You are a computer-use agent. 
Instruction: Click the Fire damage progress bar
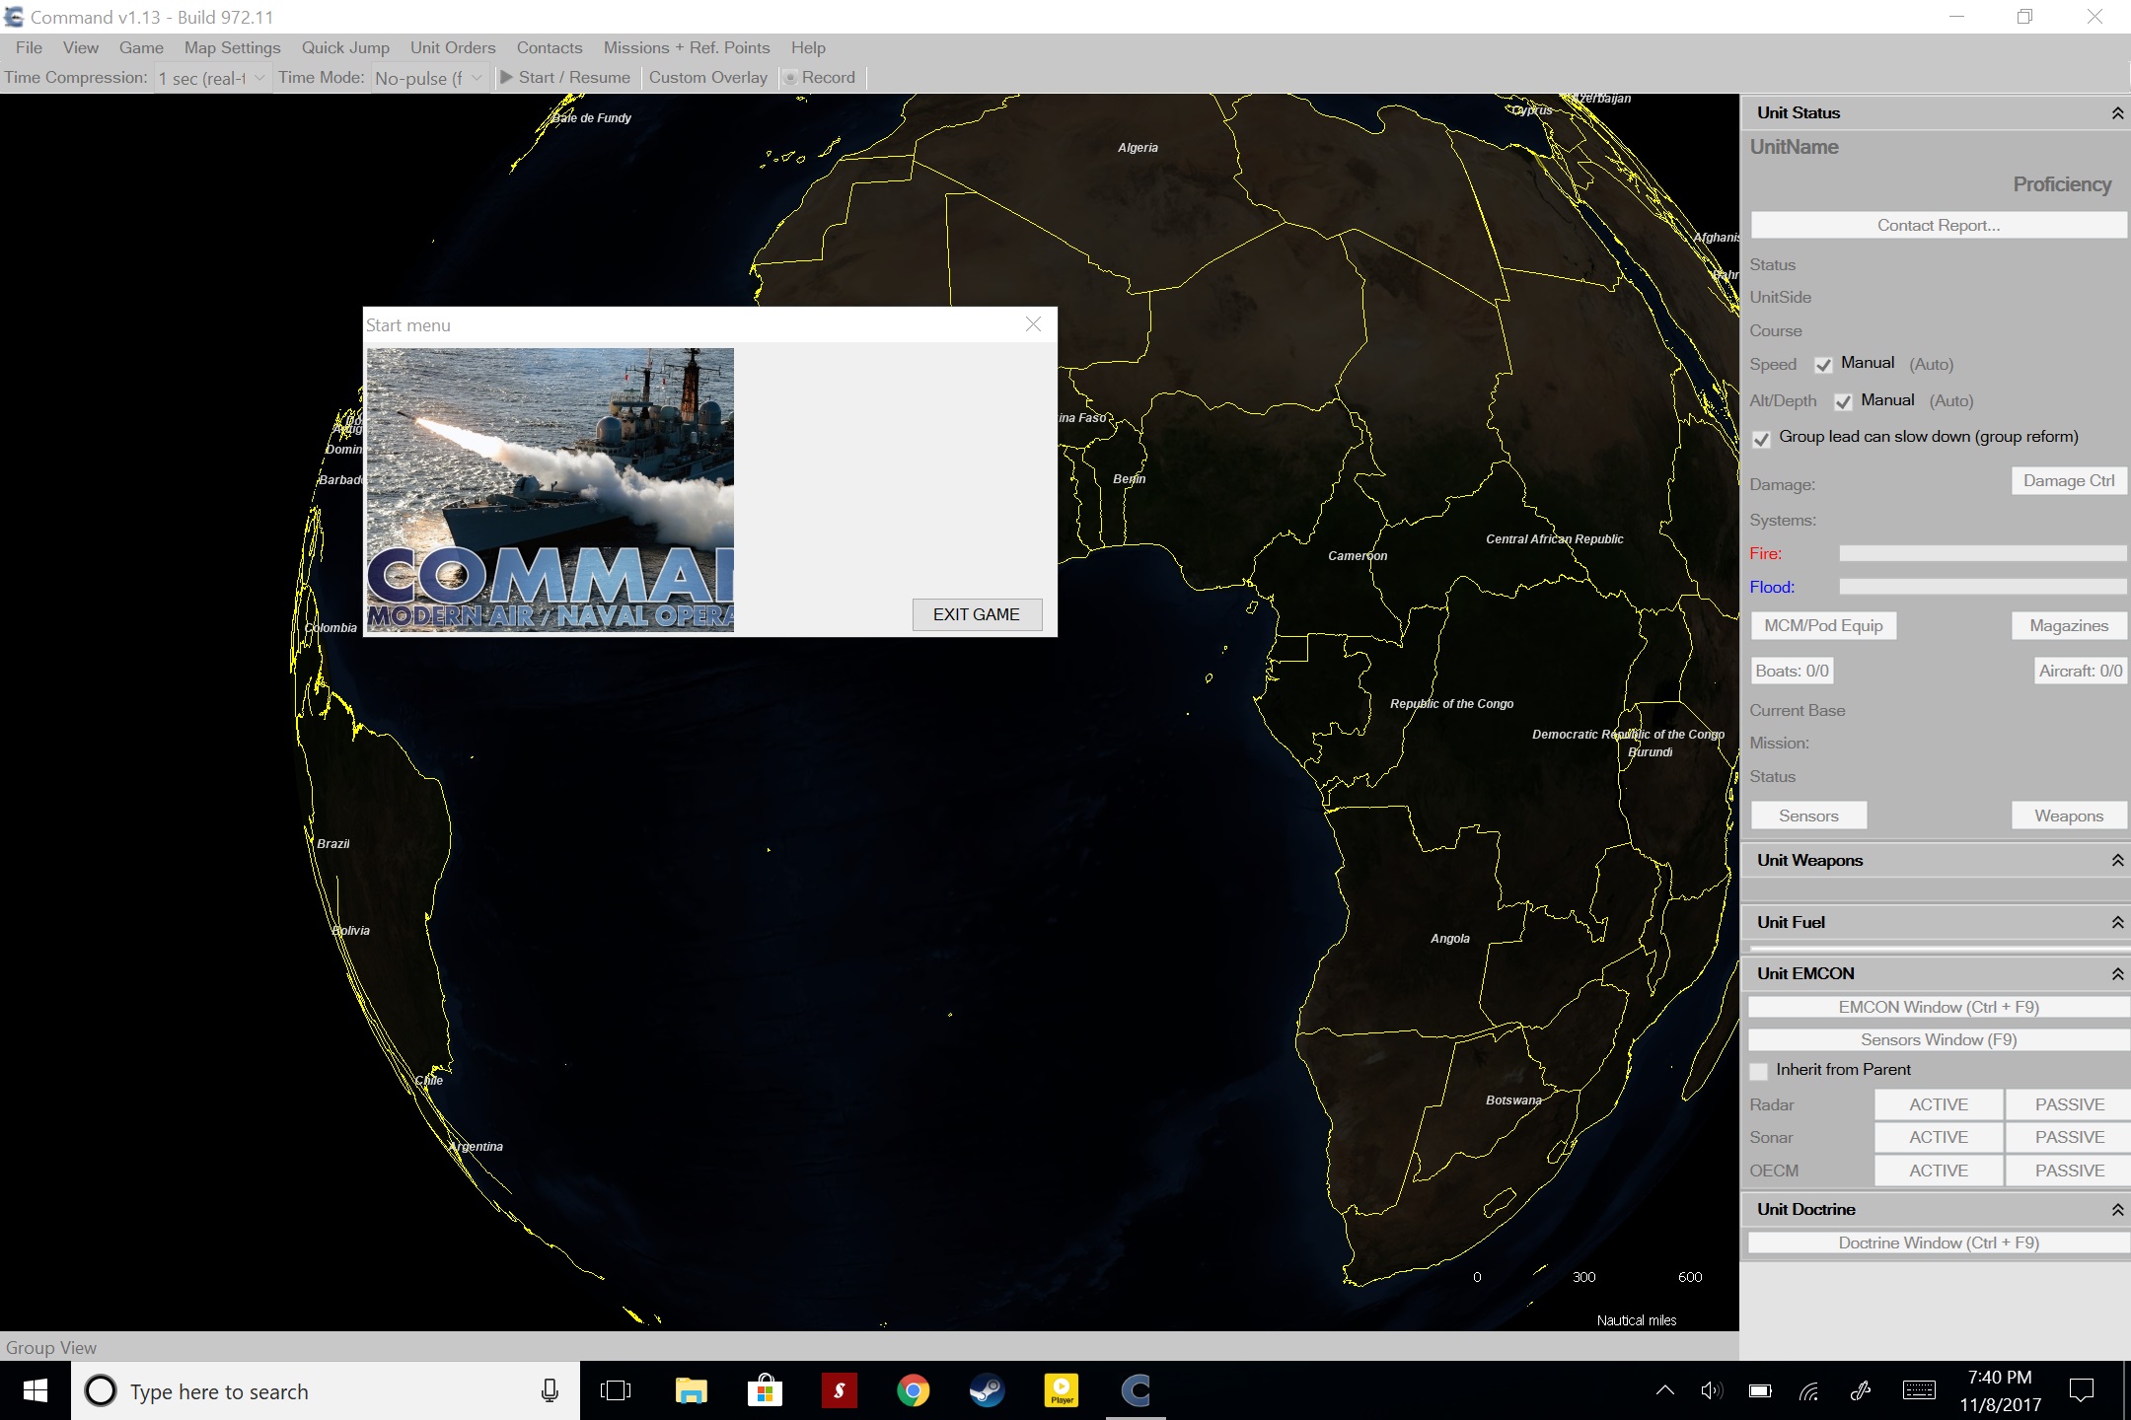point(1981,553)
